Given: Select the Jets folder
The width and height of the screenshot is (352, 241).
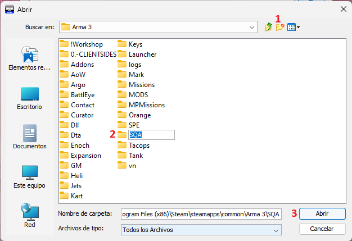Looking at the screenshot, I should coord(70,185).
